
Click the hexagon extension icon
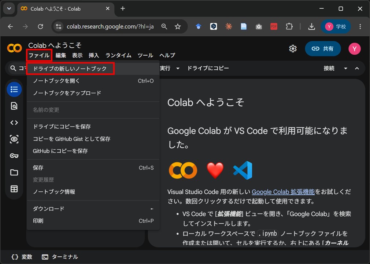pyautogui.click(x=214, y=26)
